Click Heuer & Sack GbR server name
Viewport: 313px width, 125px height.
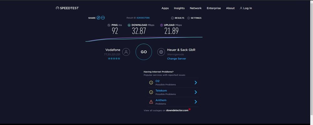click(x=181, y=50)
